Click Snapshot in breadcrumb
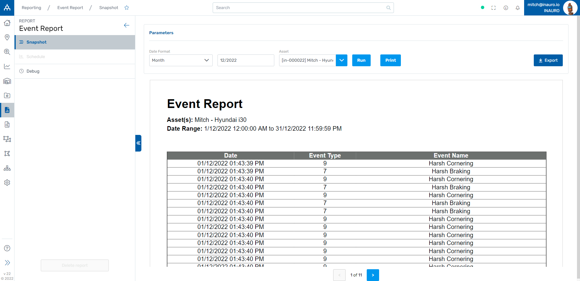The image size is (580, 281). [109, 8]
